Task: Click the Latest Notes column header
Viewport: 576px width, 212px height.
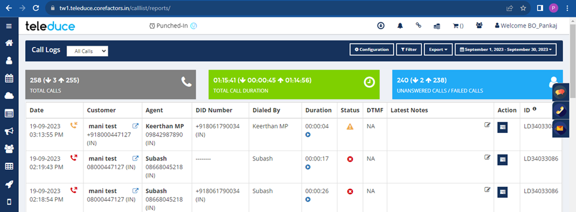Action: (409, 110)
